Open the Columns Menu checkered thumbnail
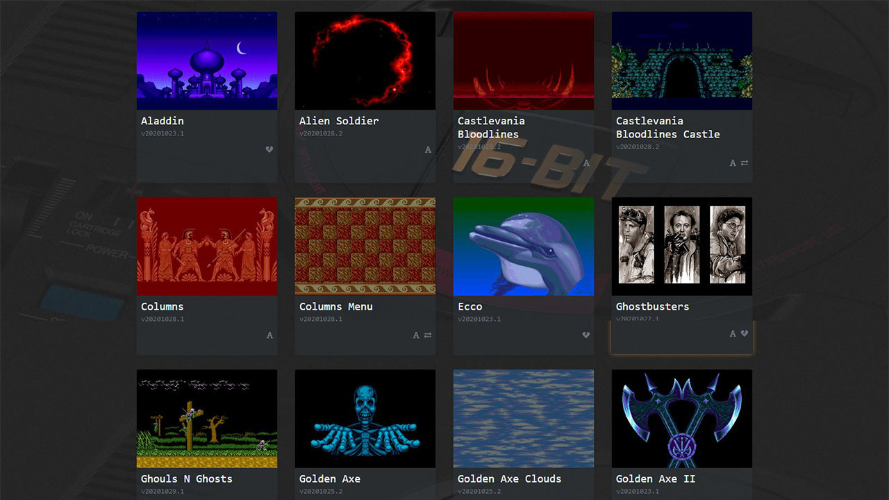 coord(365,247)
